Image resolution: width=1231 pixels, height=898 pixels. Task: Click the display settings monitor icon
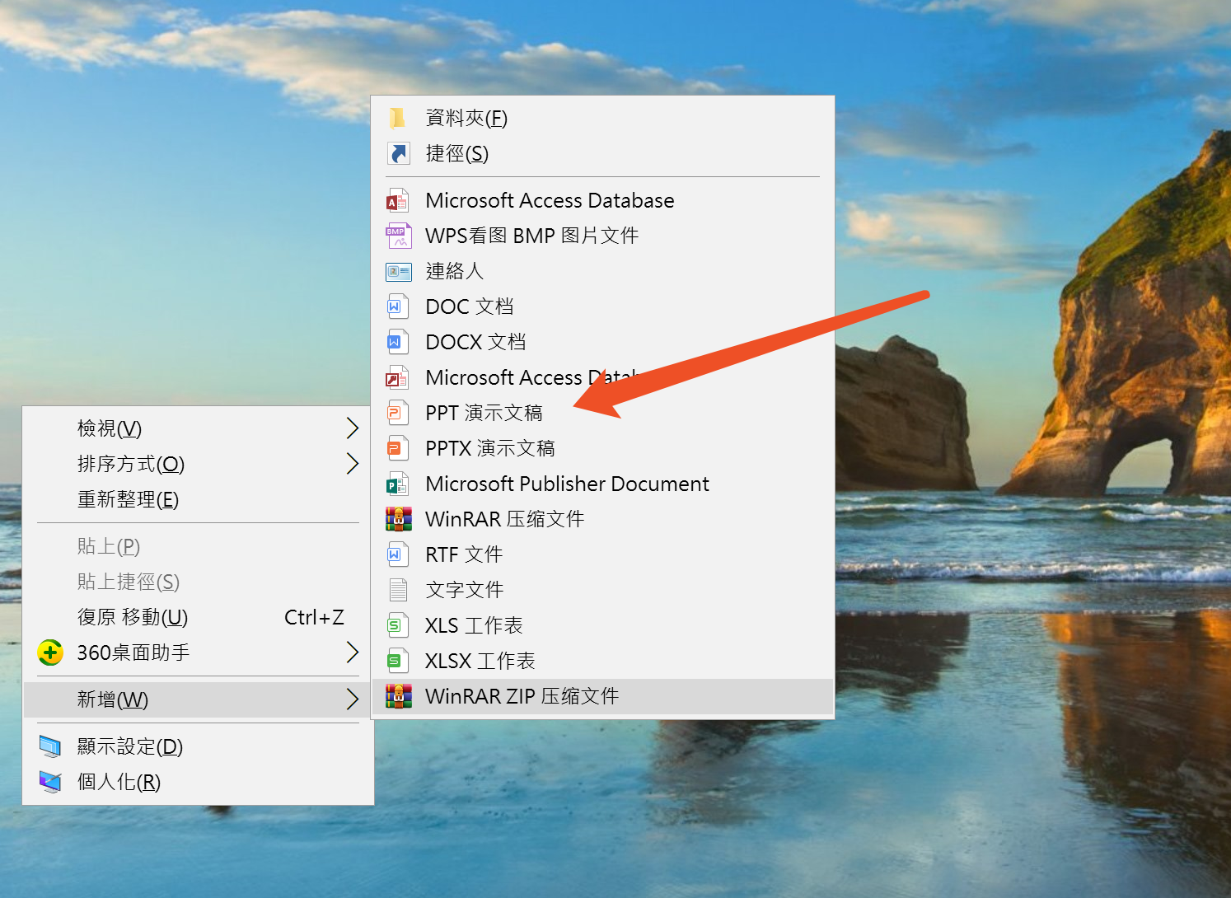(50, 747)
